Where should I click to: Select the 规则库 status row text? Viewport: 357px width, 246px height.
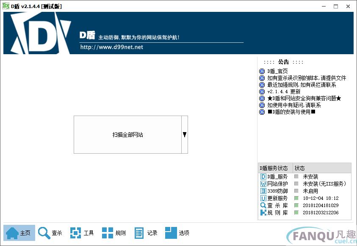coord(277,213)
